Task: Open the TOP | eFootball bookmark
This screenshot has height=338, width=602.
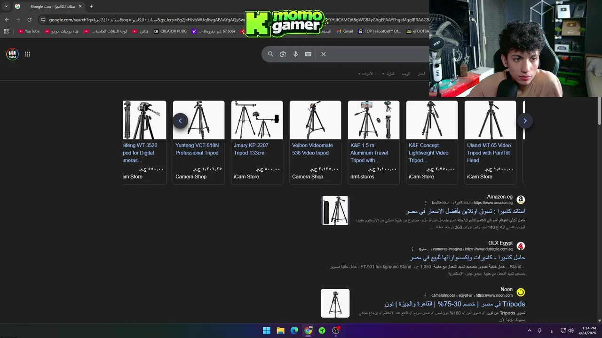Action: point(380,31)
